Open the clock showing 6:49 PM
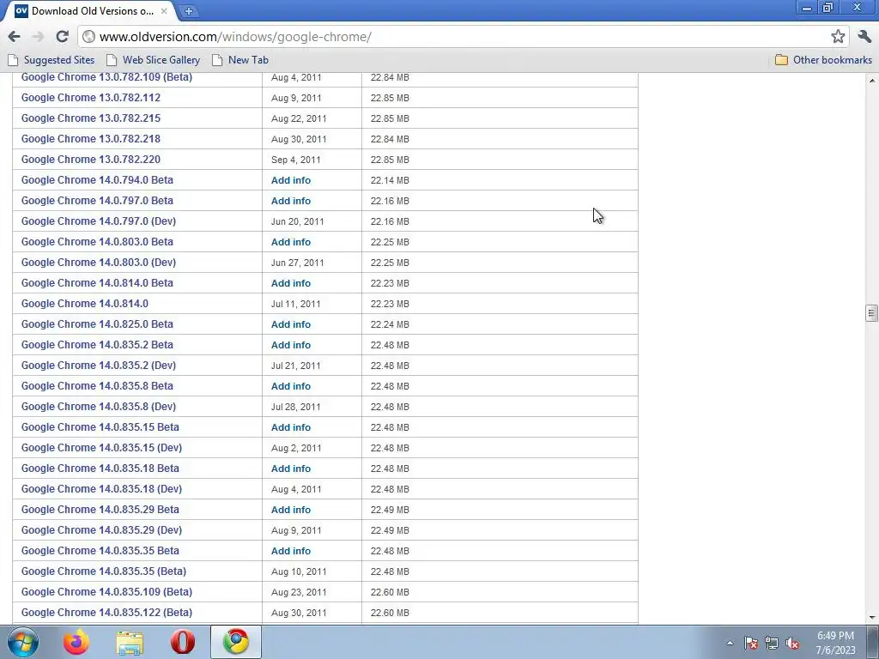This screenshot has width=879, height=659. [835, 643]
